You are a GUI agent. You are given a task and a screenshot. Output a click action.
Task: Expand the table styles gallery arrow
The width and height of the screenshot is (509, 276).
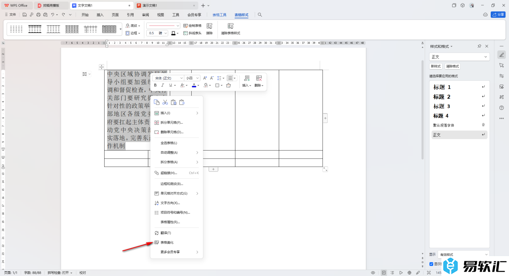coord(121,29)
